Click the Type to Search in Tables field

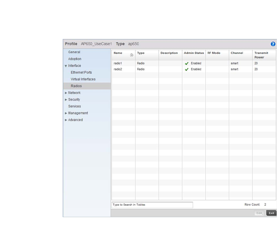point(152,205)
